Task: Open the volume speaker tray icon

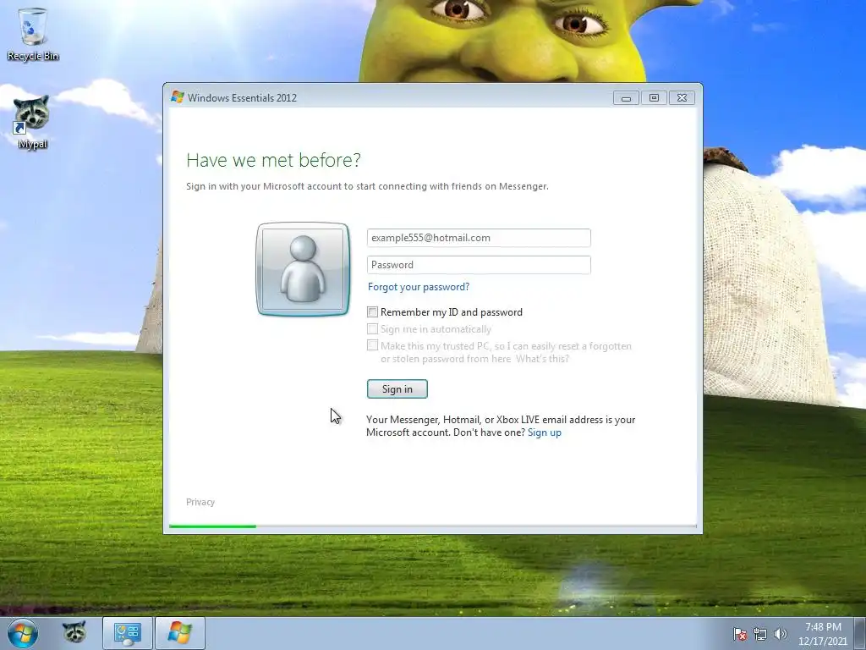Action: (x=781, y=634)
